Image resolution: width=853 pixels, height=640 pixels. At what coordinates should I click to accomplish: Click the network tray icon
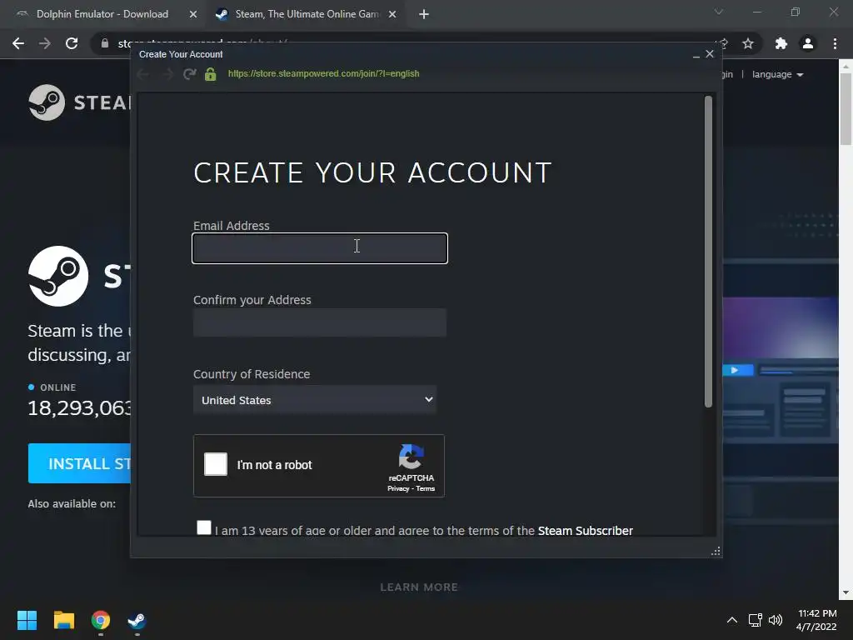point(755,620)
